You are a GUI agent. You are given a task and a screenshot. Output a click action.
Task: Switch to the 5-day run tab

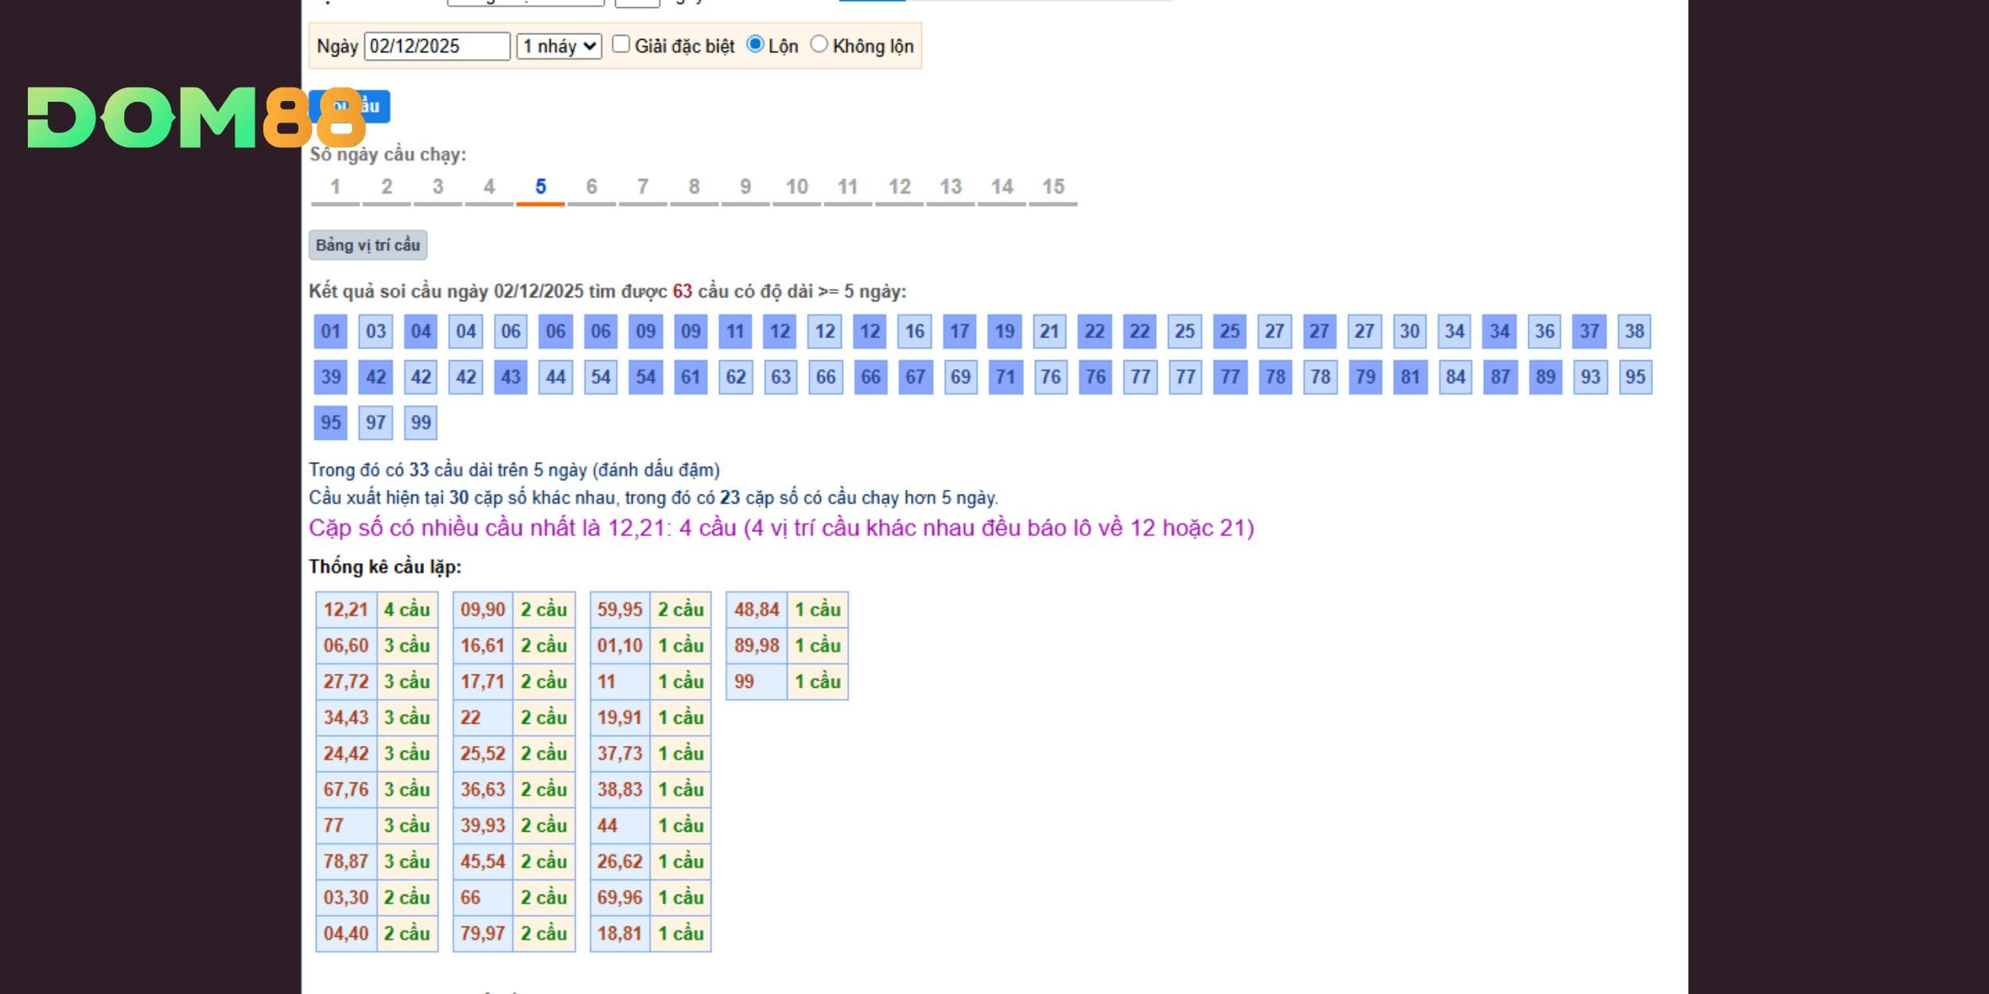[x=540, y=188]
